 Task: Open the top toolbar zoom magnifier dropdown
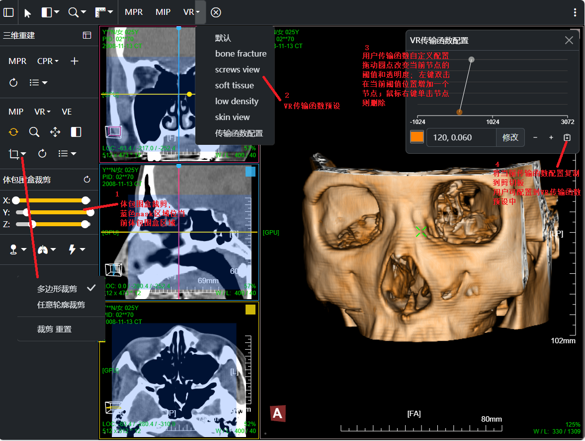pyautogui.click(x=77, y=12)
